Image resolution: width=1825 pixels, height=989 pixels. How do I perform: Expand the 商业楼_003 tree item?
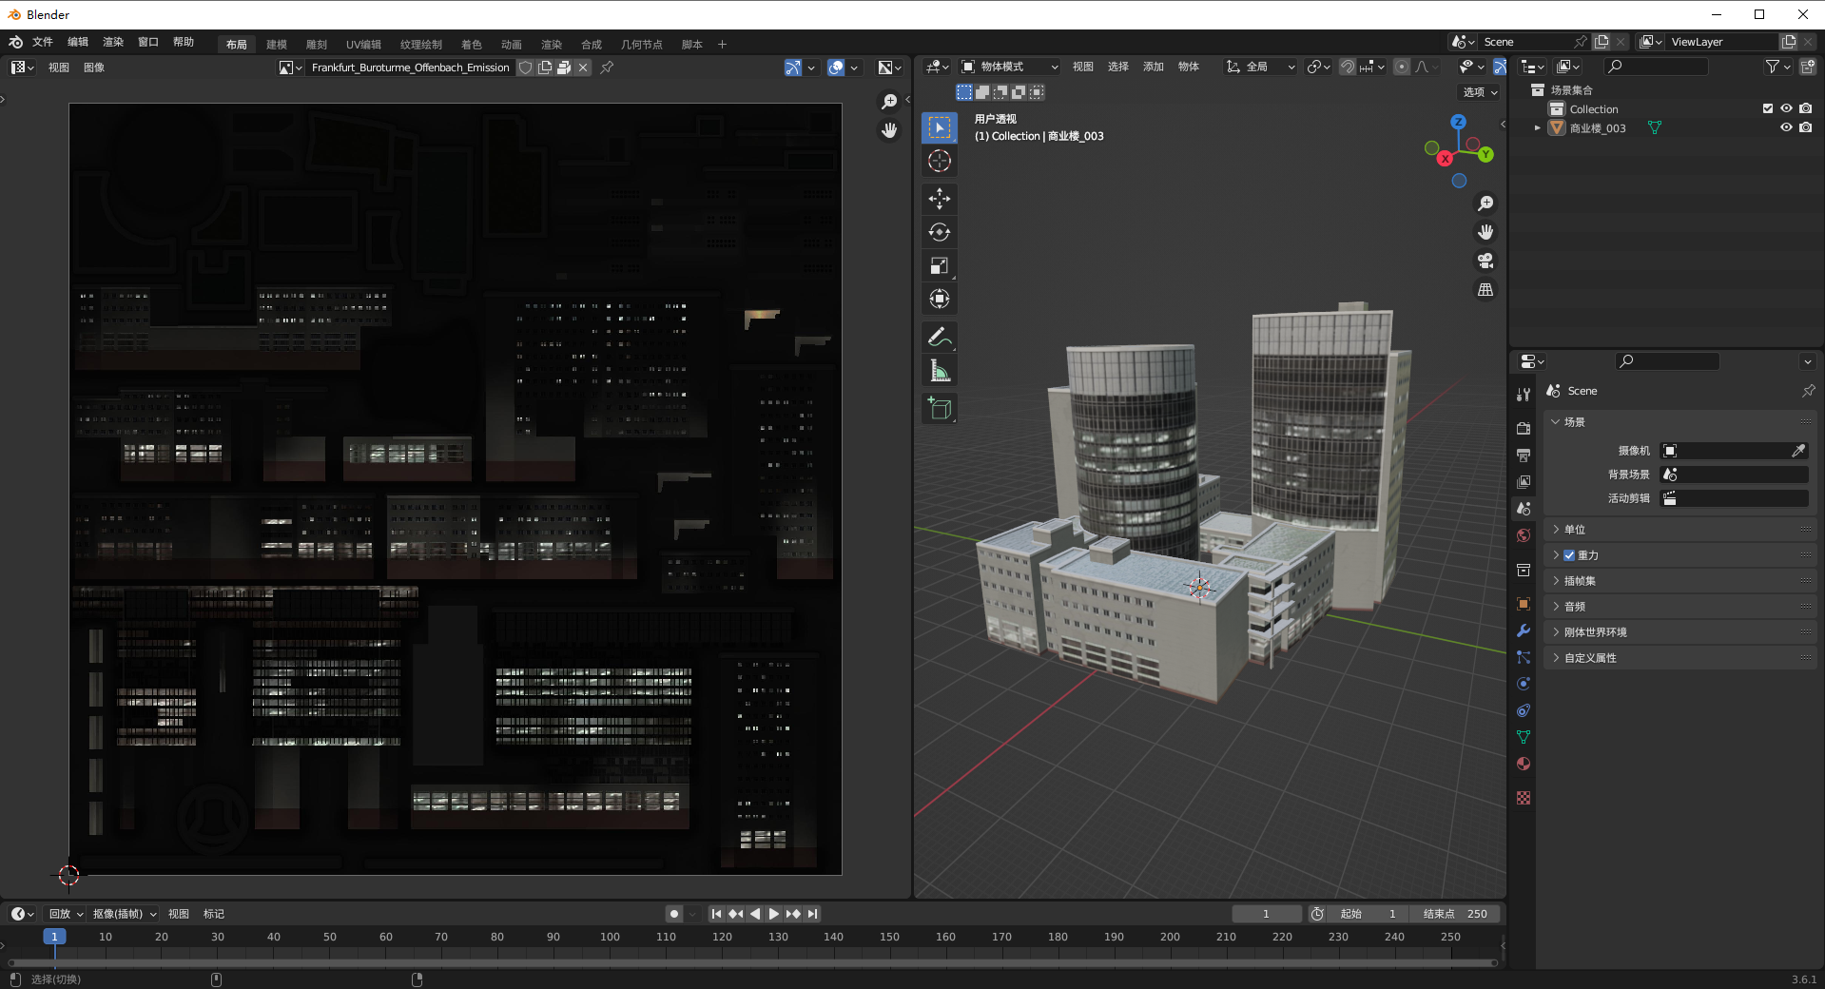click(x=1537, y=127)
